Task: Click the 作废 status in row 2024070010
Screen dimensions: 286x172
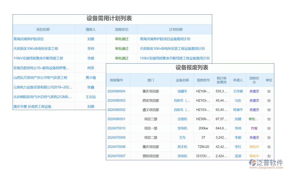Action: coord(254,128)
